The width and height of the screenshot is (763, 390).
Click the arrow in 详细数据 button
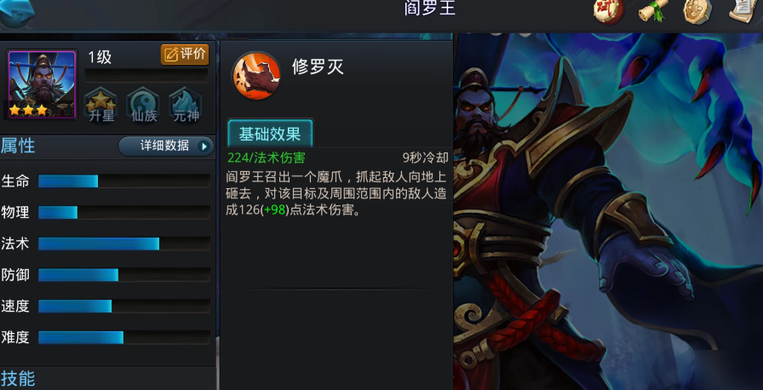coord(204,146)
